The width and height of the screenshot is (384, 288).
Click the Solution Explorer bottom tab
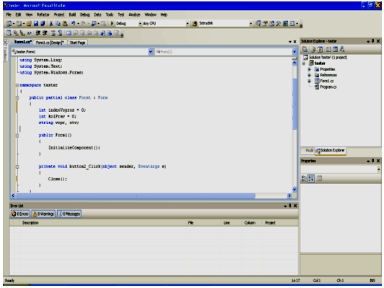(x=331, y=150)
